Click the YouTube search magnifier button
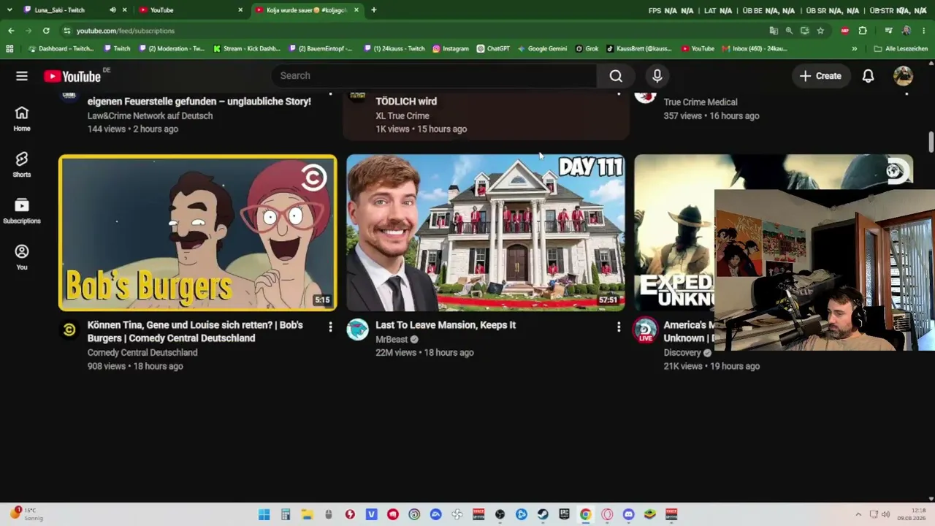Screen dimensions: 935x526 (616, 76)
